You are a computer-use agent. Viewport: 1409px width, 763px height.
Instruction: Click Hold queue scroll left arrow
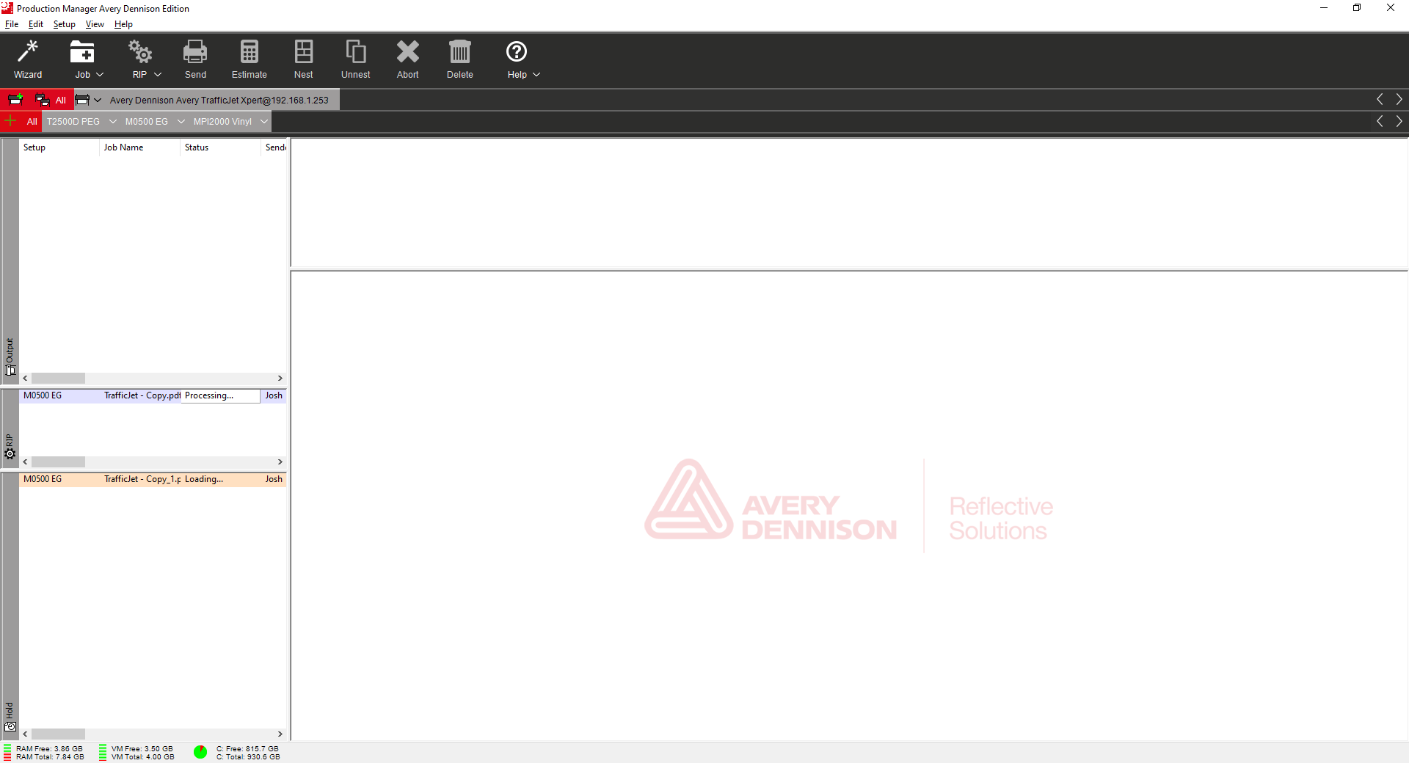click(26, 734)
